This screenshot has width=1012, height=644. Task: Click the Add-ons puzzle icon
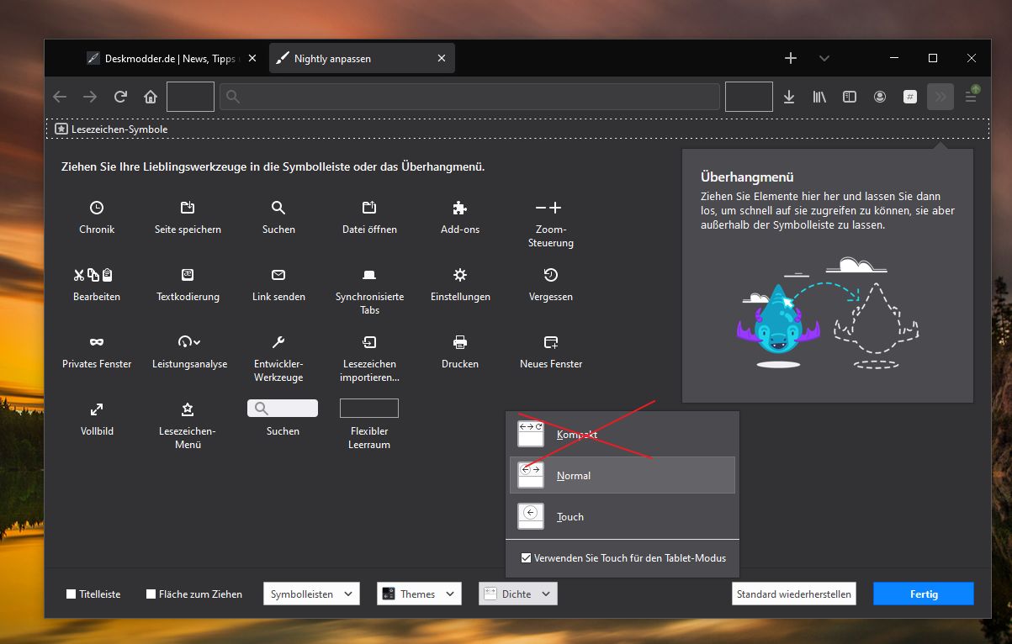tap(459, 208)
